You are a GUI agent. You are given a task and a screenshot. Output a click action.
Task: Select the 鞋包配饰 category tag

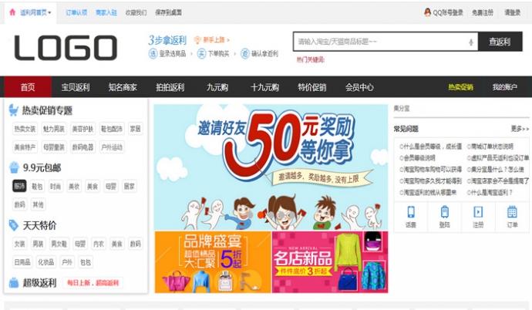click(x=112, y=129)
